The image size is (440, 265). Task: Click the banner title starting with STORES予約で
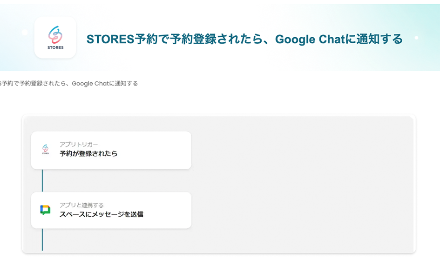pyautogui.click(x=244, y=39)
